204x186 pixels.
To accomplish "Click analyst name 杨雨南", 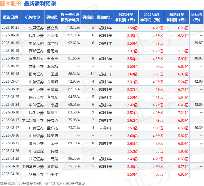I will coord(52,51).
